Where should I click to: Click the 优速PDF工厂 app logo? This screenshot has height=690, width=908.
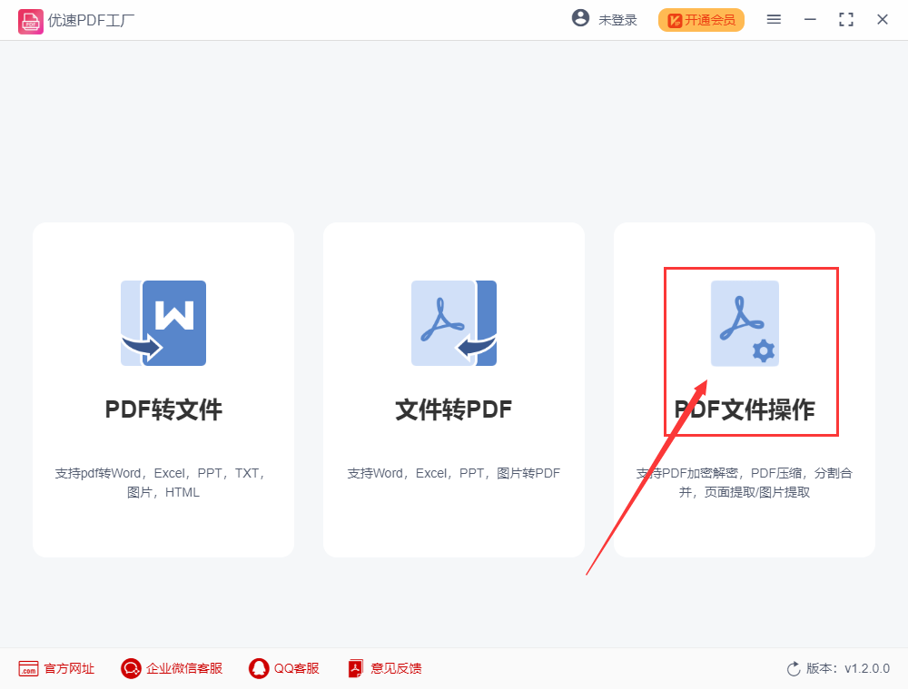(x=31, y=19)
